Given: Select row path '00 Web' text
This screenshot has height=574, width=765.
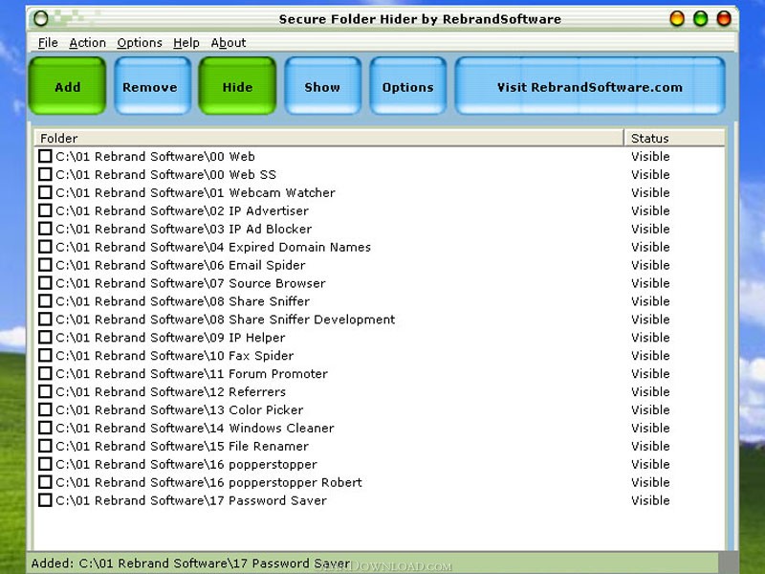Looking at the screenshot, I should pos(155,157).
